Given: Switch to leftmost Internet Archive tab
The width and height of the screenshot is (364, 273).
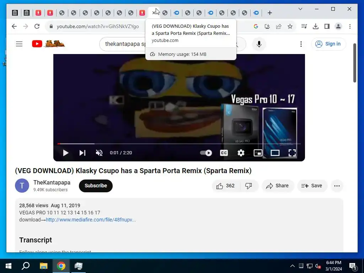Looking at the screenshot, I should [15, 13].
